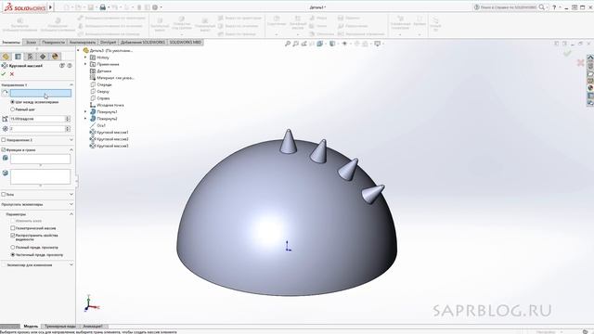Open the DimXpertManager tab icon

(x=43, y=57)
